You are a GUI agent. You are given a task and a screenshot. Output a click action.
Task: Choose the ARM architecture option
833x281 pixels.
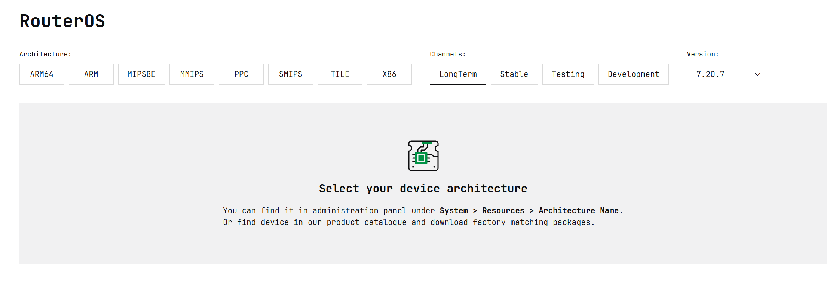click(x=91, y=74)
